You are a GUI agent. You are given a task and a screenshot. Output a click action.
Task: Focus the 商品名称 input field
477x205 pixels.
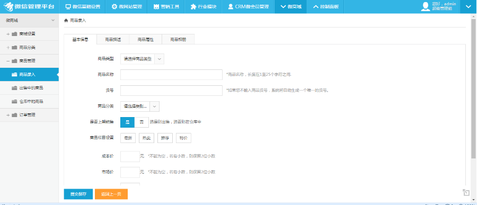click(171, 75)
